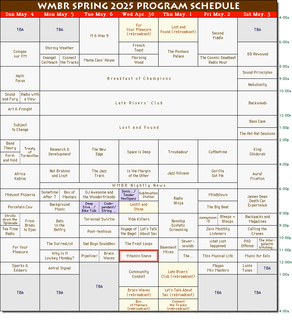Click Sound and Fury on Sunday
This screenshot has height=326, width=292.
tap(10, 97)
